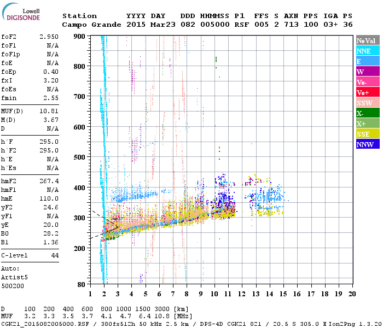Click the PPS value 100
This screenshot has height=328, width=383.
click(311, 25)
